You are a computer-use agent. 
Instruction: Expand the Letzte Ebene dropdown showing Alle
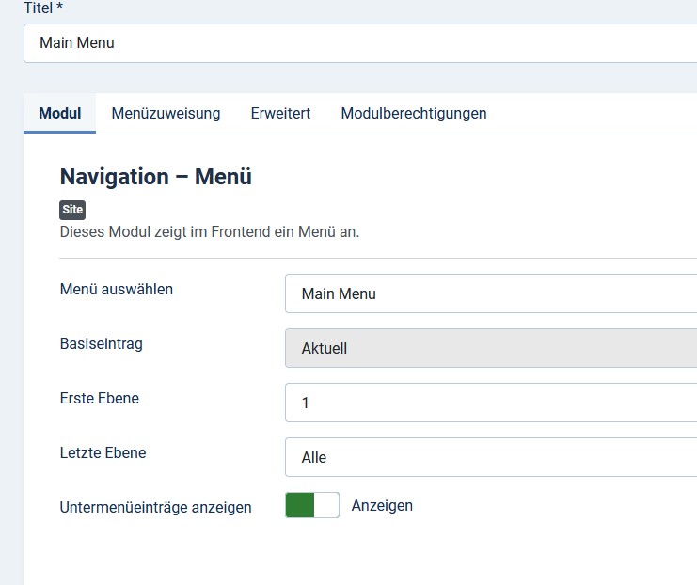pos(491,457)
